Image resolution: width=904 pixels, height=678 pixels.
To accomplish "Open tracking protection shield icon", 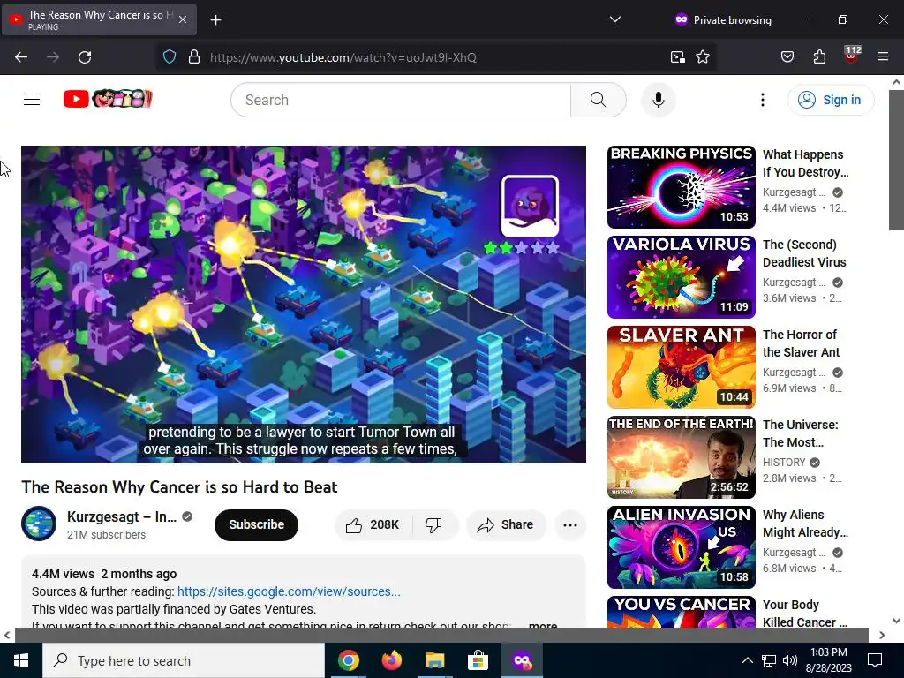I will tap(169, 57).
